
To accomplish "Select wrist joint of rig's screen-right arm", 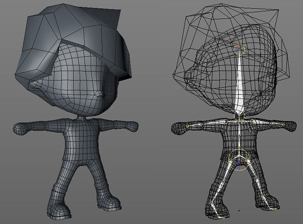I will point(283,125).
